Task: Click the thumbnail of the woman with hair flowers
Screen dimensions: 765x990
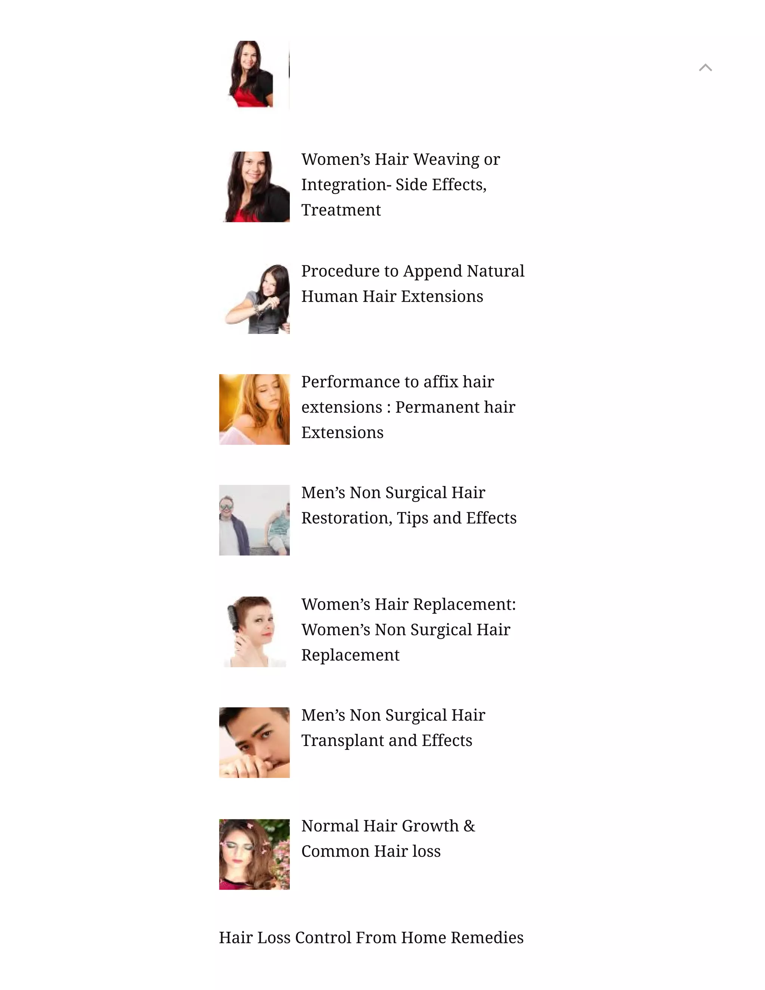Action: (254, 854)
